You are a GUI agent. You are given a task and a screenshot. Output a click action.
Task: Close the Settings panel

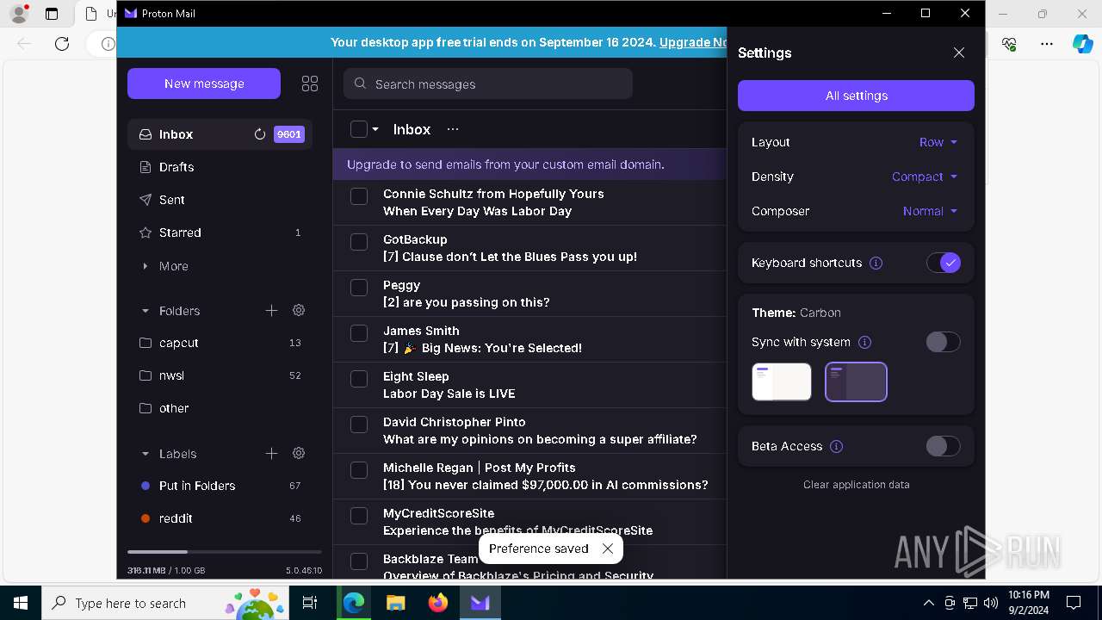pyautogui.click(x=959, y=53)
